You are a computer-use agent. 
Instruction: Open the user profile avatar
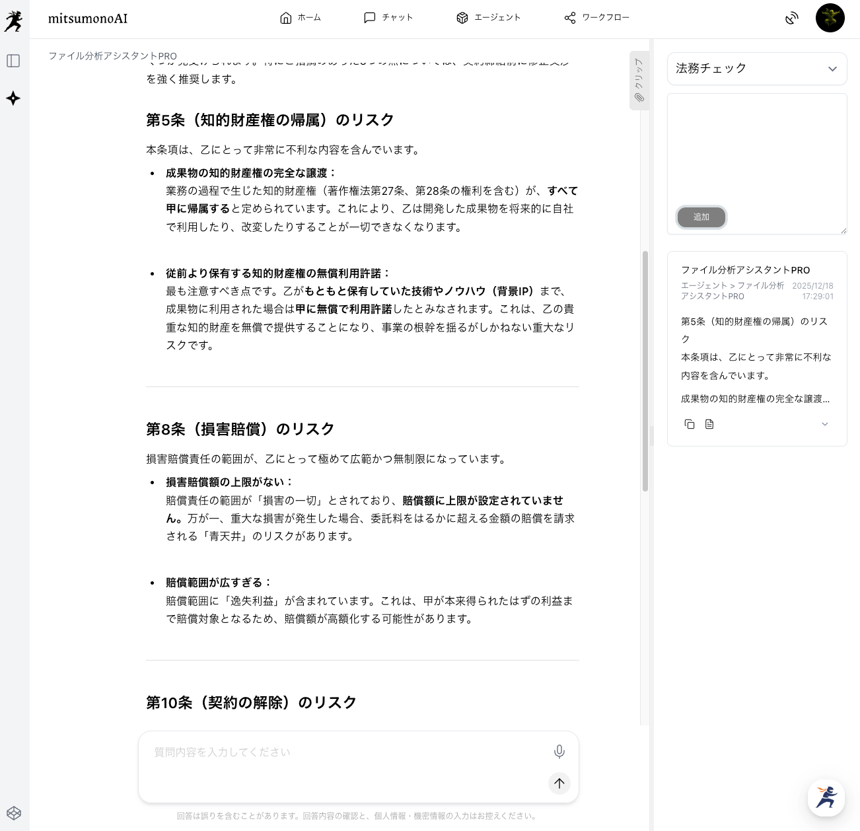click(x=830, y=18)
